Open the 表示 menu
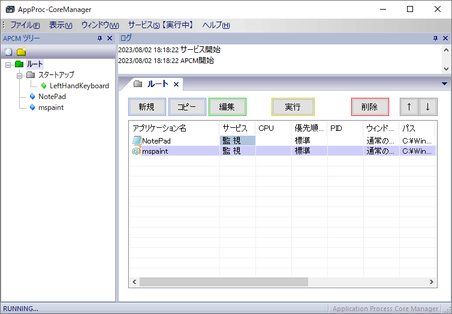 61,25
